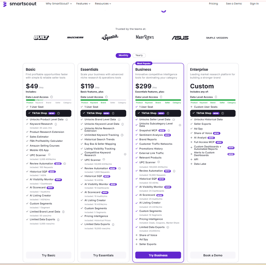Click the Simple Modern logo

pos(217,38)
